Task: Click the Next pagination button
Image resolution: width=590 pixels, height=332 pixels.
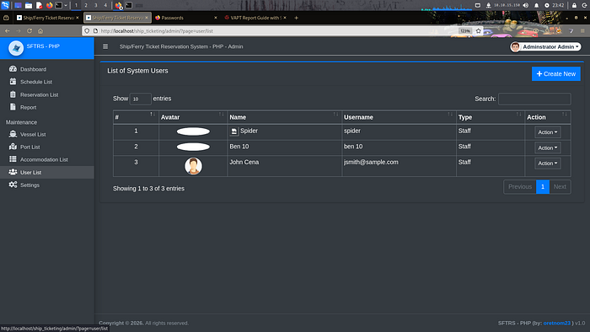Action: coord(560,187)
